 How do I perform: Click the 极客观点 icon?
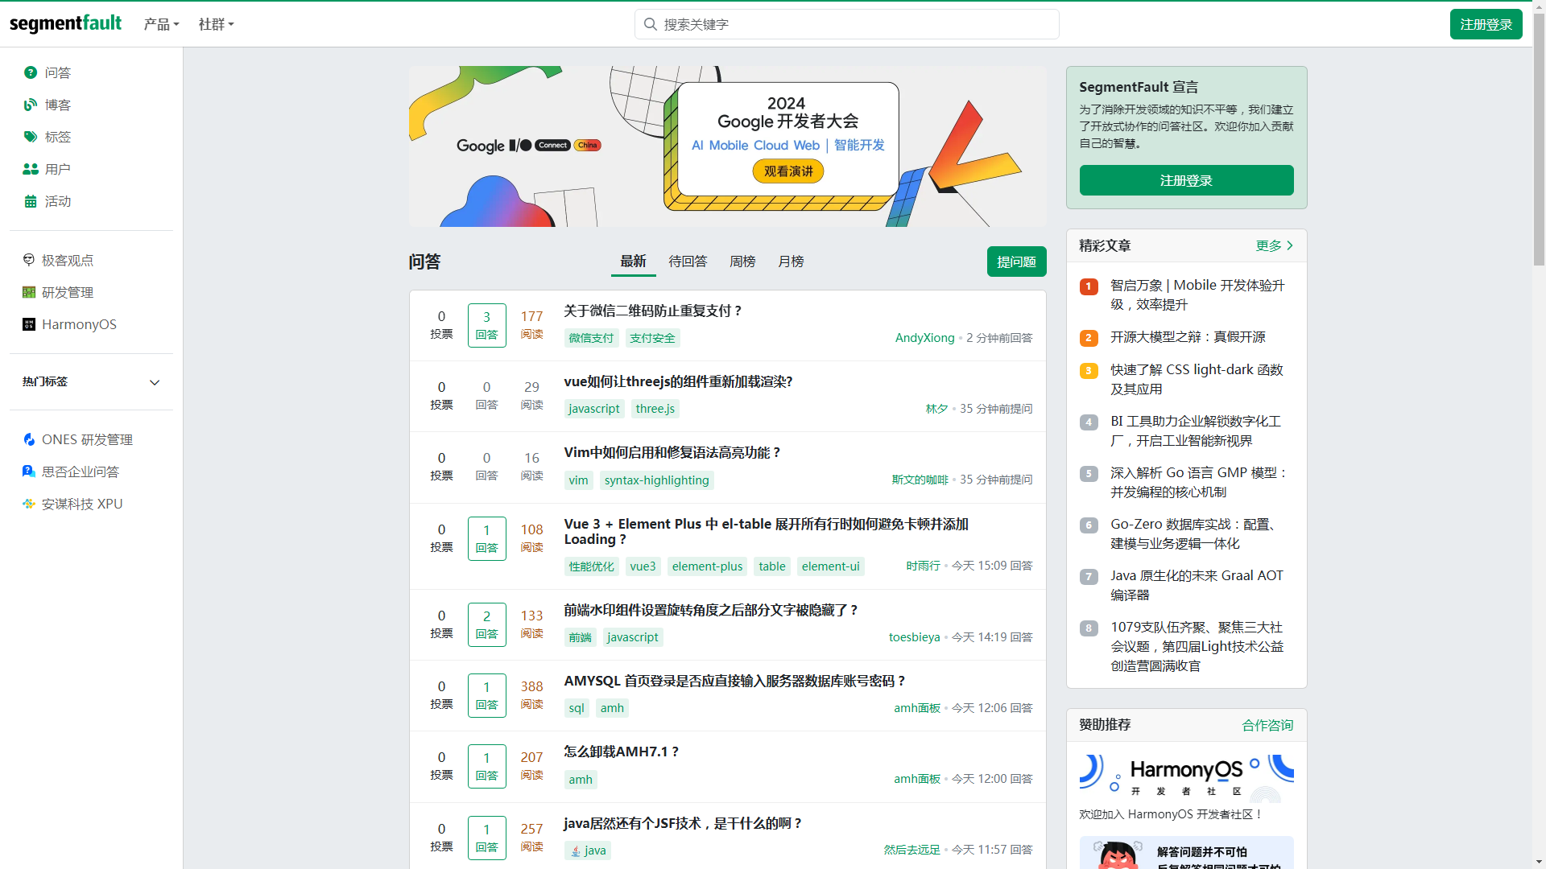(x=29, y=260)
